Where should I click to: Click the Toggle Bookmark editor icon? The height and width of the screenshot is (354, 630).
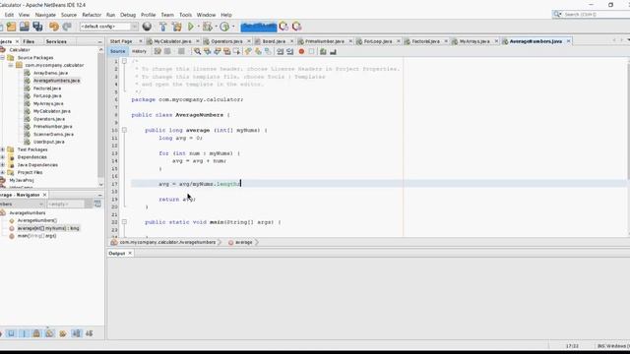(268, 51)
